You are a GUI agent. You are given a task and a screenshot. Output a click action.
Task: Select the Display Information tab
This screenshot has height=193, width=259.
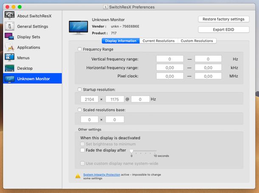click(121, 41)
